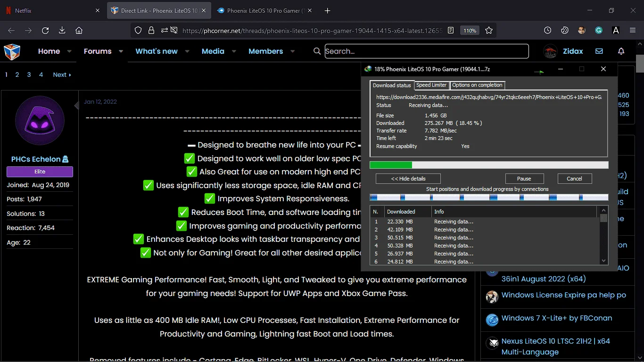The height and width of the screenshot is (362, 644).
Task: Click the letter A extension icon
Action: pyautogui.click(x=616, y=30)
